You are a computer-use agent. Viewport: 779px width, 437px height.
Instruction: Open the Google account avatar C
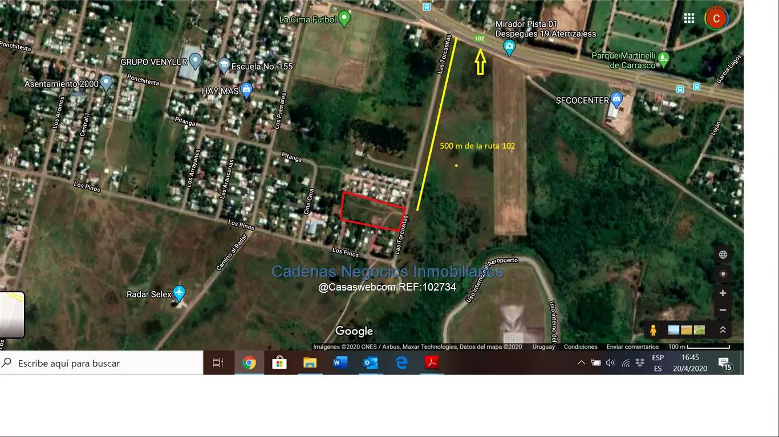click(716, 18)
